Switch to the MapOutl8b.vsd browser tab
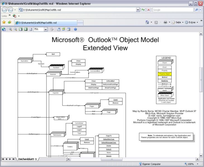 pyautogui.click(x=46, y=23)
